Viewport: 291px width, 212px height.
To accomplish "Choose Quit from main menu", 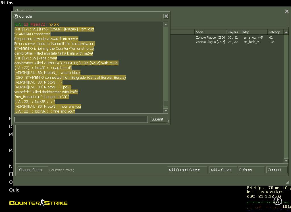I will 14,190.
